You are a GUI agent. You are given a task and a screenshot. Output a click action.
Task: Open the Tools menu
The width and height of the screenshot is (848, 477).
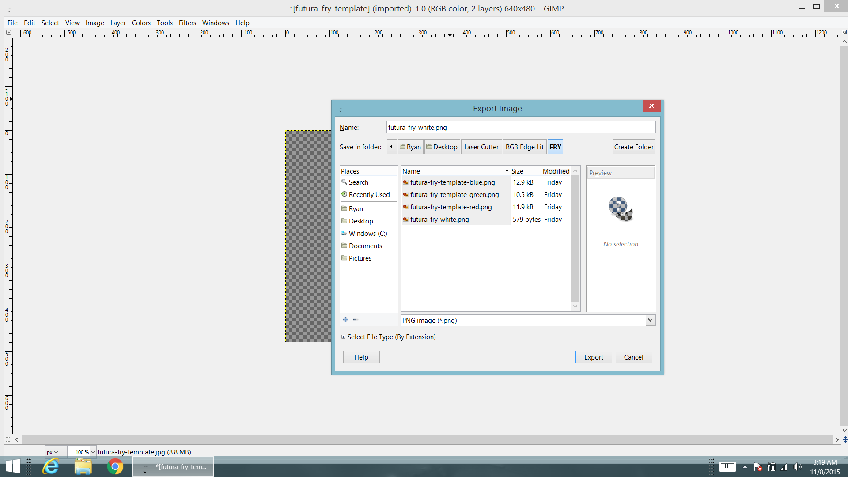click(164, 23)
